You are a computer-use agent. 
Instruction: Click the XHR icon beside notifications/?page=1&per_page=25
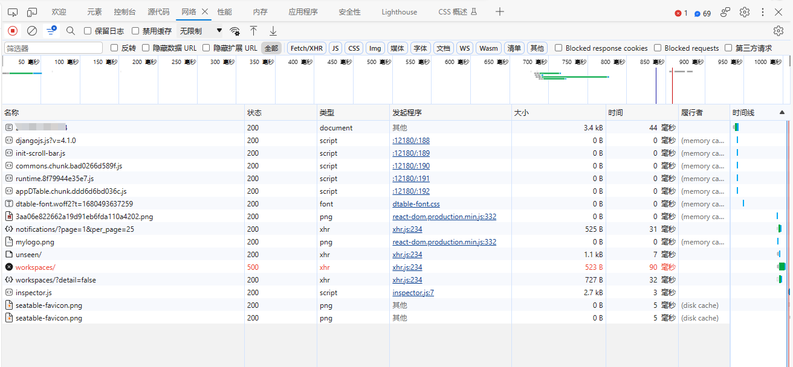coord(9,229)
